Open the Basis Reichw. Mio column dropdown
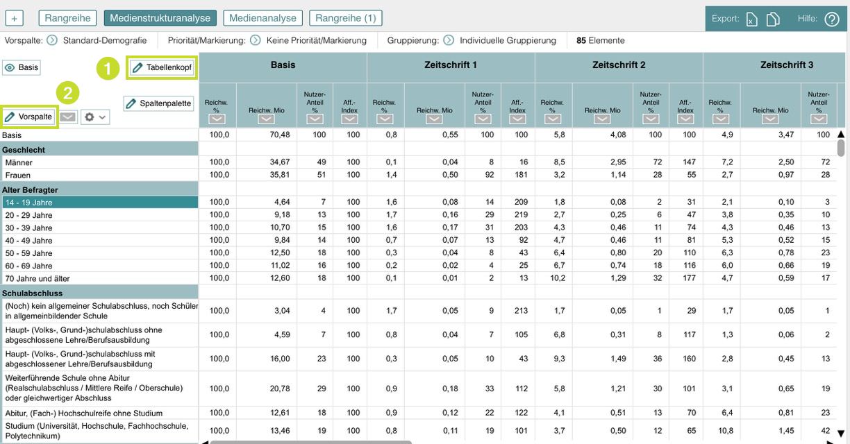The height and width of the screenshot is (444, 850). click(266, 119)
